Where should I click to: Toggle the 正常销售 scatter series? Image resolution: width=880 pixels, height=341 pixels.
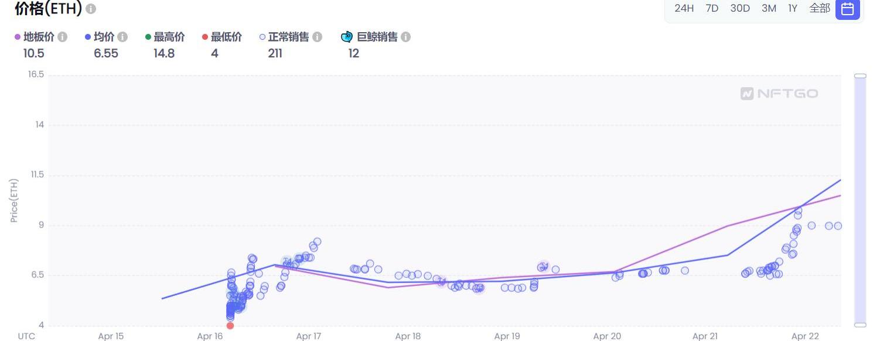288,37
